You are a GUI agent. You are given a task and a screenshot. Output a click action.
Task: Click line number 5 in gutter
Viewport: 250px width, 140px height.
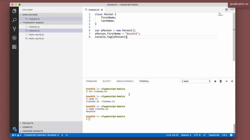tap(89, 27)
